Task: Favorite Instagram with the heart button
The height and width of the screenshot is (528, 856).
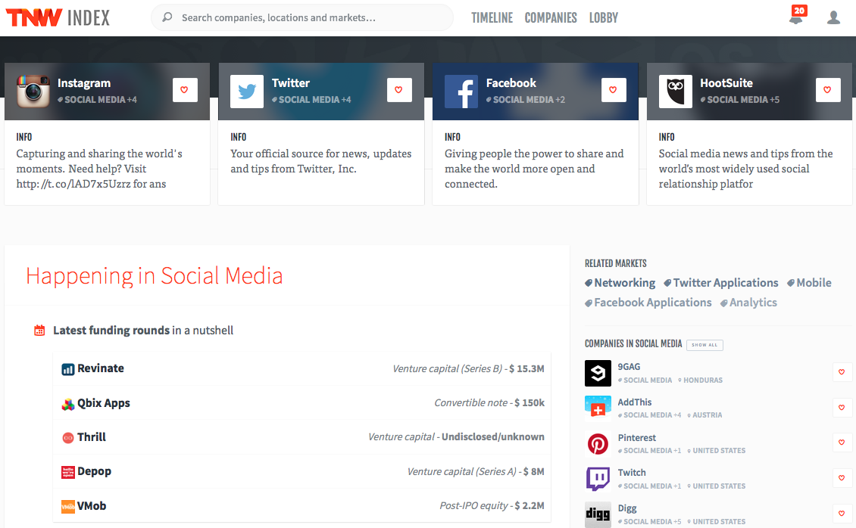Action: (x=185, y=90)
